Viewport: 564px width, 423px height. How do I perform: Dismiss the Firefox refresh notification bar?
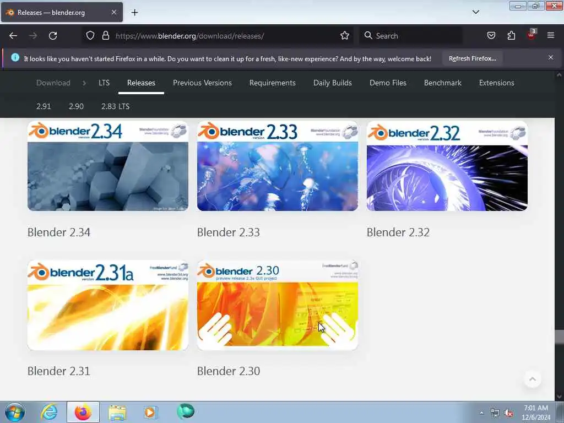pyautogui.click(x=551, y=57)
